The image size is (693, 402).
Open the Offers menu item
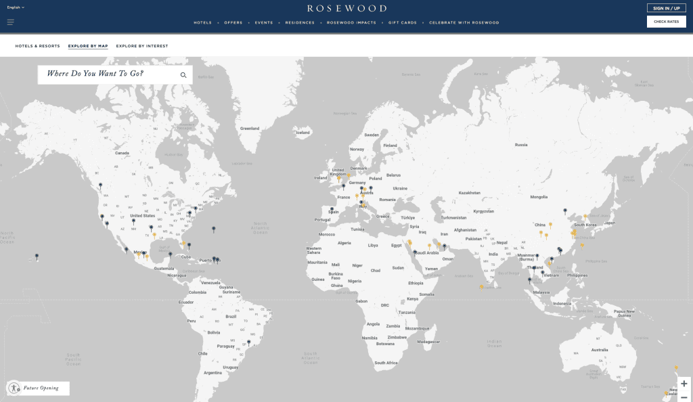[x=233, y=22]
